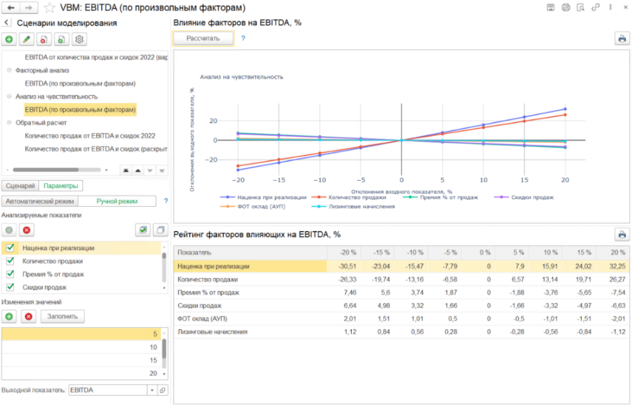
Task: Toggle ФОТ оклад (АУП) series in chart legend
Action: pyautogui.click(x=253, y=207)
